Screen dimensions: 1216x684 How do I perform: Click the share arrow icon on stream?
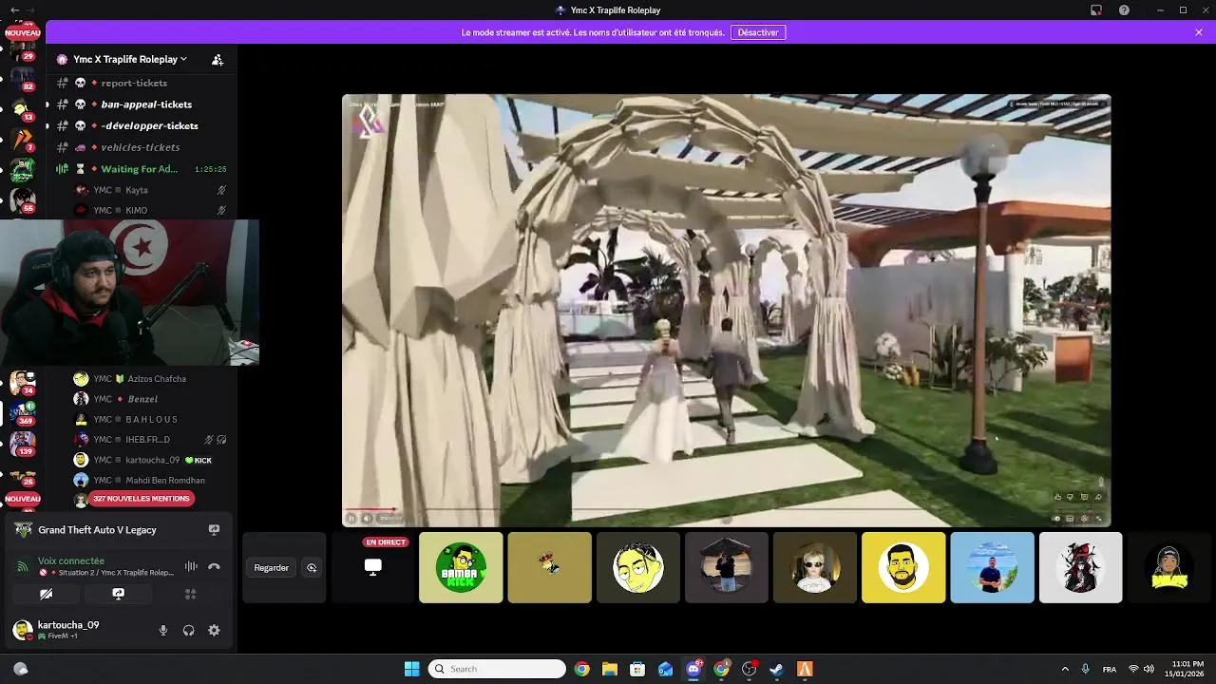click(1098, 497)
